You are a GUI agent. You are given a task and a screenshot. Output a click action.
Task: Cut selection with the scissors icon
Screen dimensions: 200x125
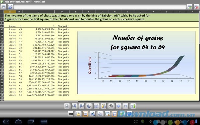tap(89, 106)
